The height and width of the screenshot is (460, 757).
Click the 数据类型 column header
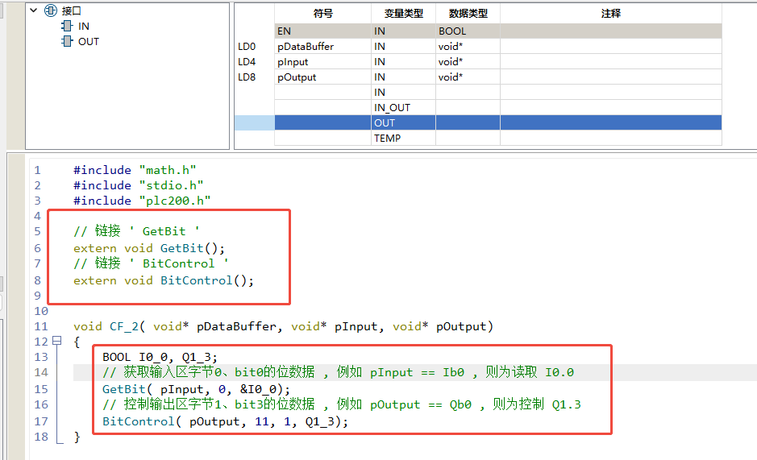point(468,14)
